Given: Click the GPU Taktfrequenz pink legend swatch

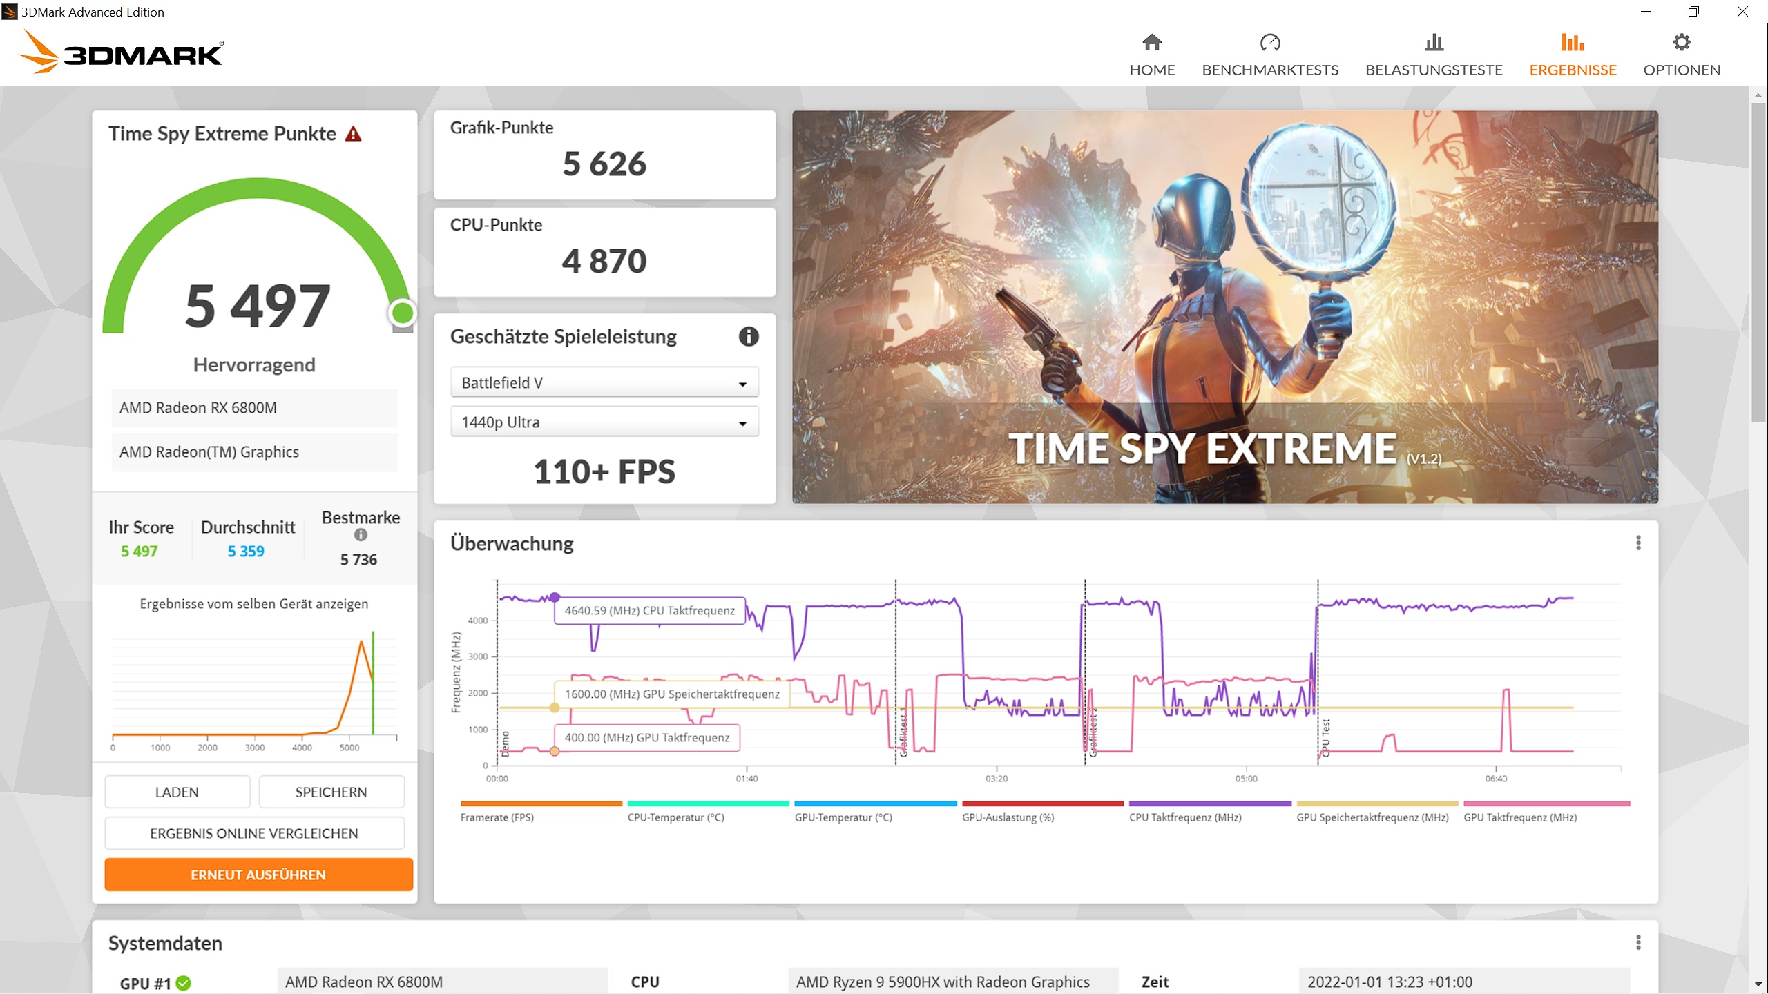Looking at the screenshot, I should pos(1546,803).
